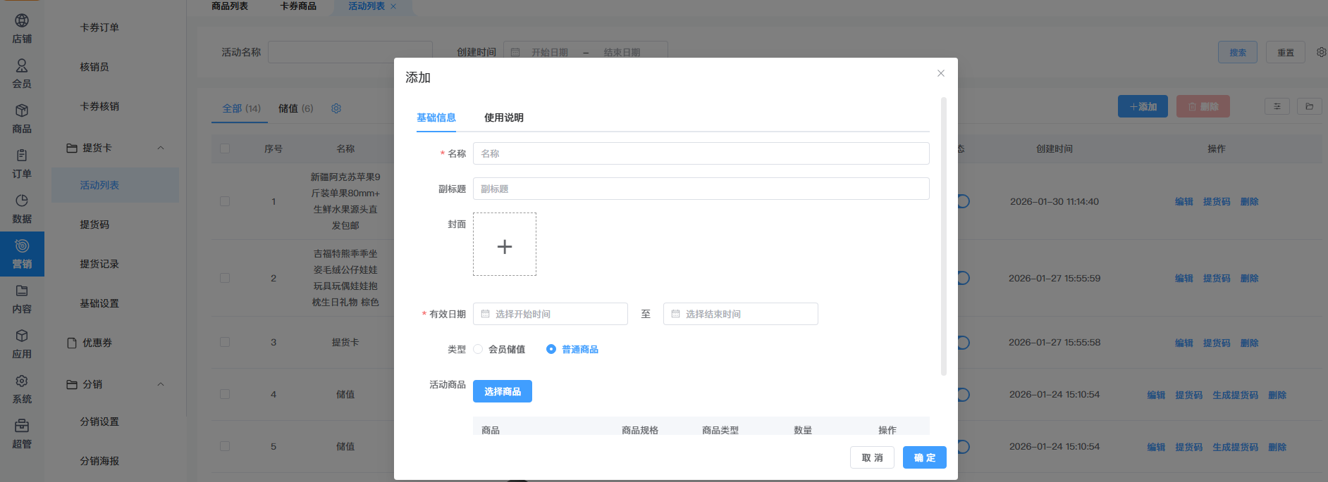Open the 超管 super admin sidebar icon
The height and width of the screenshot is (482, 1328).
coord(22,433)
